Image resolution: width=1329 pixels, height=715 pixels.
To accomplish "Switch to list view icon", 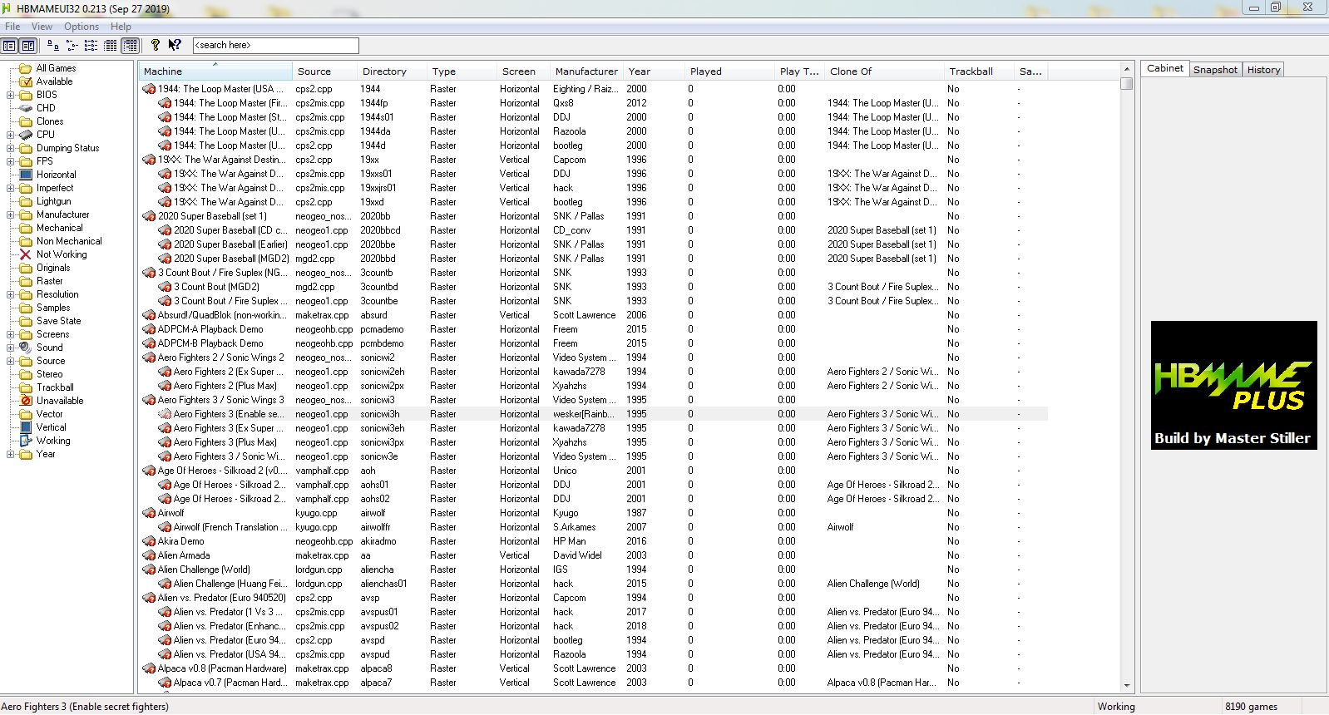I will tap(91, 46).
